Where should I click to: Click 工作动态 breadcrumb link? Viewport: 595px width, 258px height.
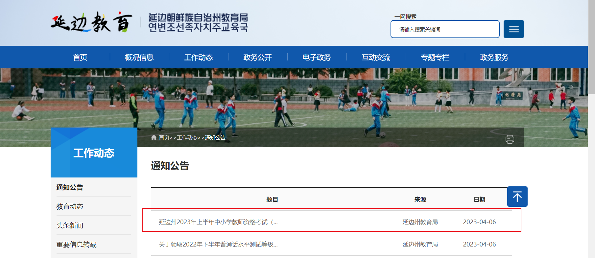[187, 137]
